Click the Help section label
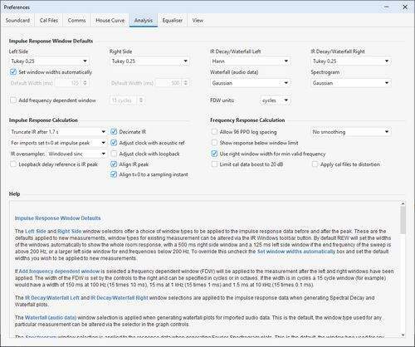This screenshot has width=415, height=347. 14,194
